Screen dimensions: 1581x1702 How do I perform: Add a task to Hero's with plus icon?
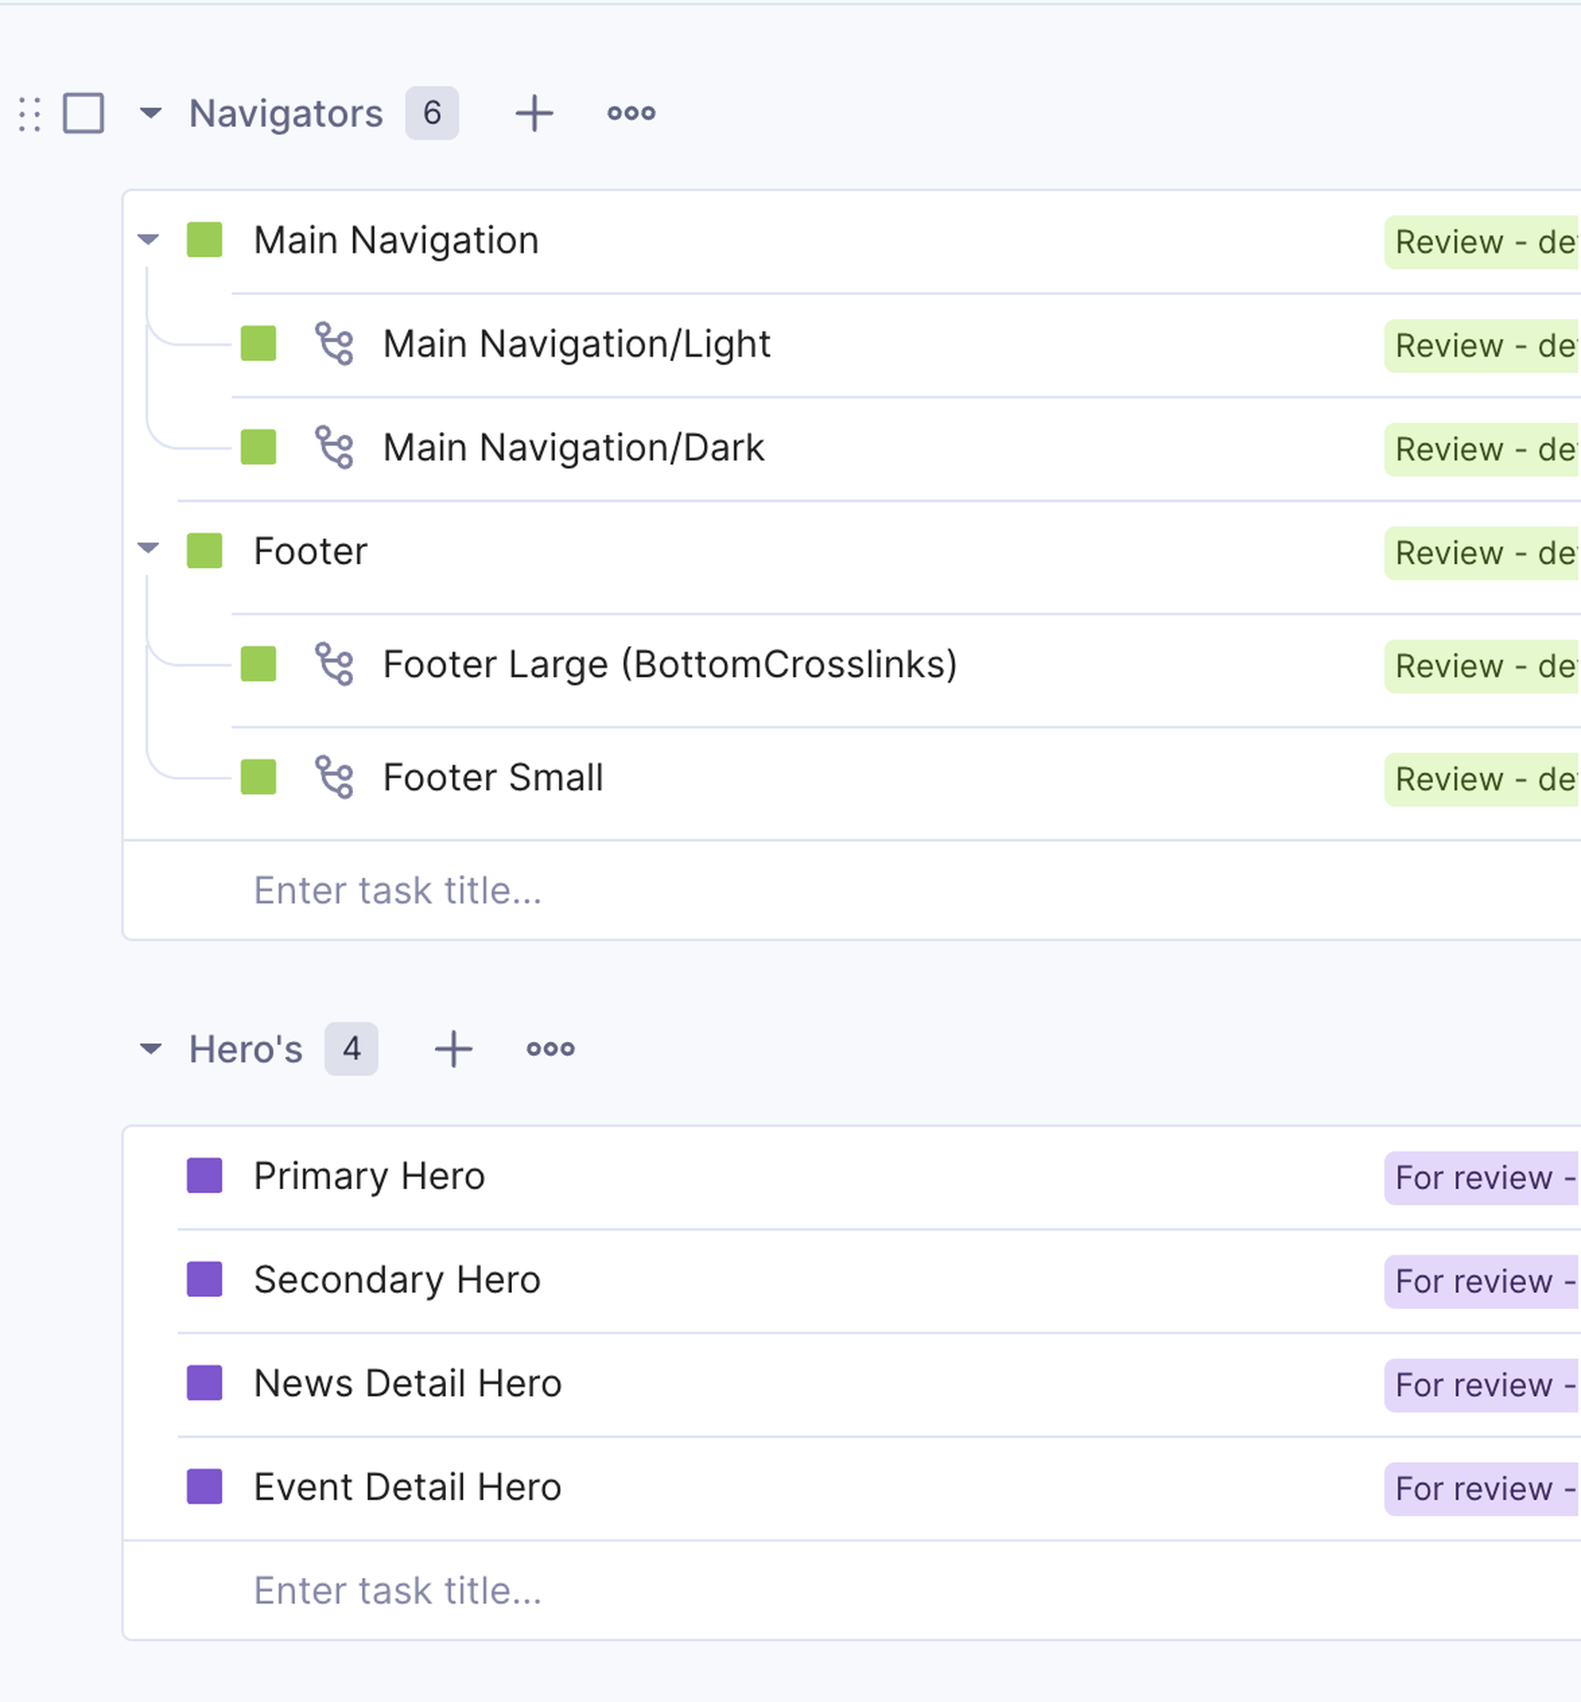(x=453, y=1050)
